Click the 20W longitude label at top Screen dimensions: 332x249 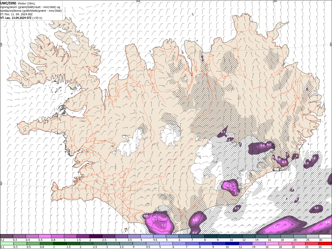(138, 1)
